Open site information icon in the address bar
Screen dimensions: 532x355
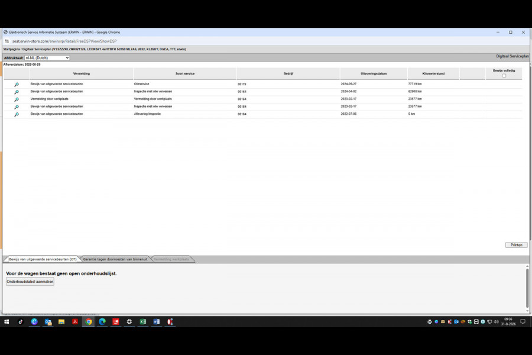click(7, 41)
